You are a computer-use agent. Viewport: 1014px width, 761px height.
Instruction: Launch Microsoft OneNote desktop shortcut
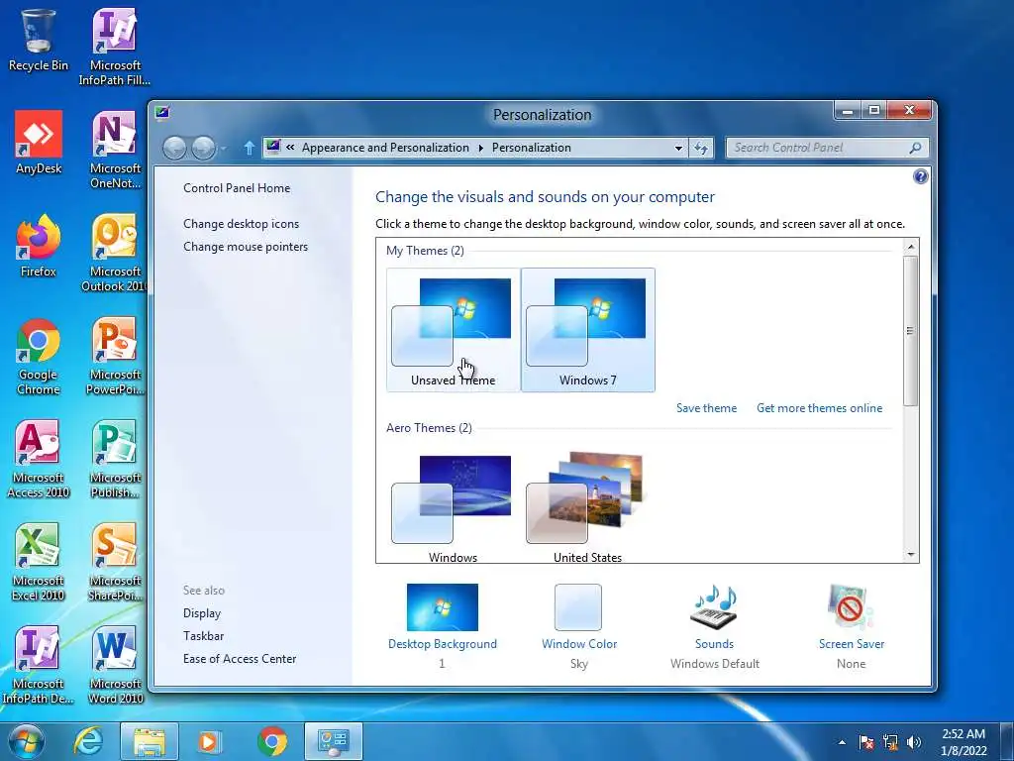click(x=115, y=151)
